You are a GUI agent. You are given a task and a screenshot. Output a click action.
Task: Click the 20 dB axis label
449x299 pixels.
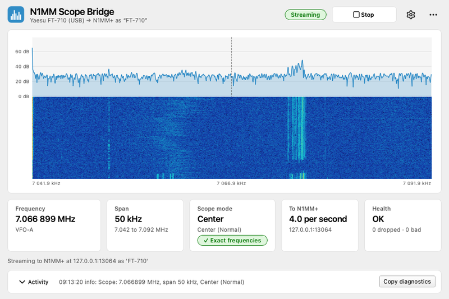[22, 81]
